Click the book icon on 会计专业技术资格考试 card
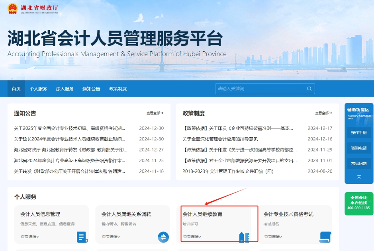The width and height of the screenshot is (374, 251). [x=326, y=237]
